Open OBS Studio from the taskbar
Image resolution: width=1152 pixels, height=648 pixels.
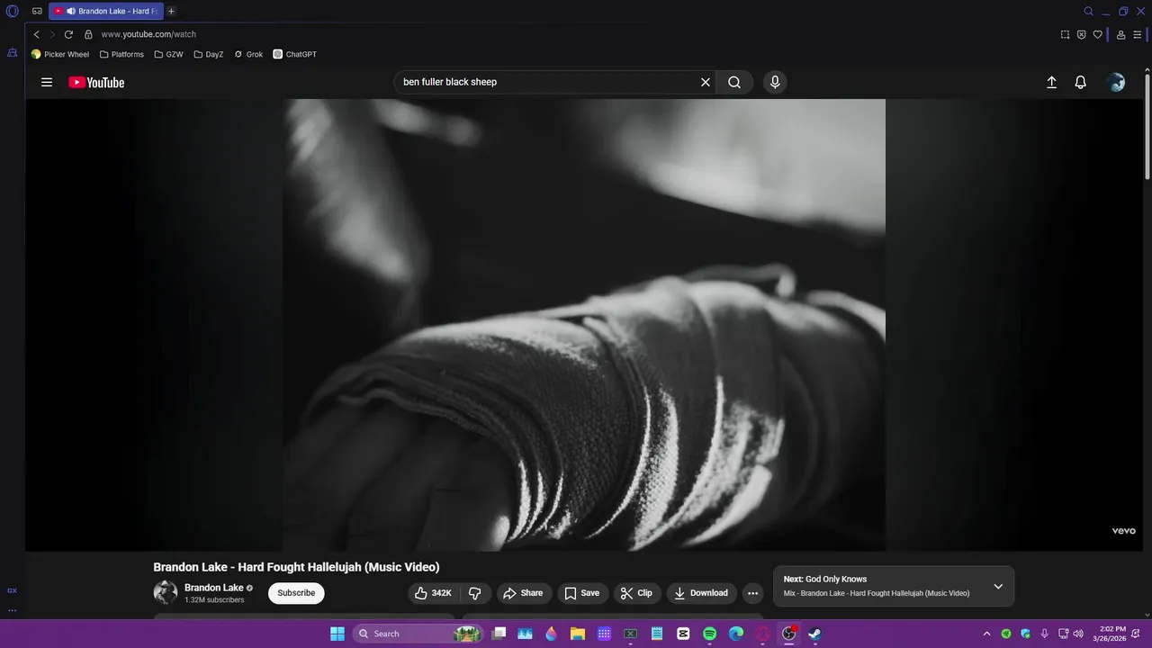[x=789, y=634]
